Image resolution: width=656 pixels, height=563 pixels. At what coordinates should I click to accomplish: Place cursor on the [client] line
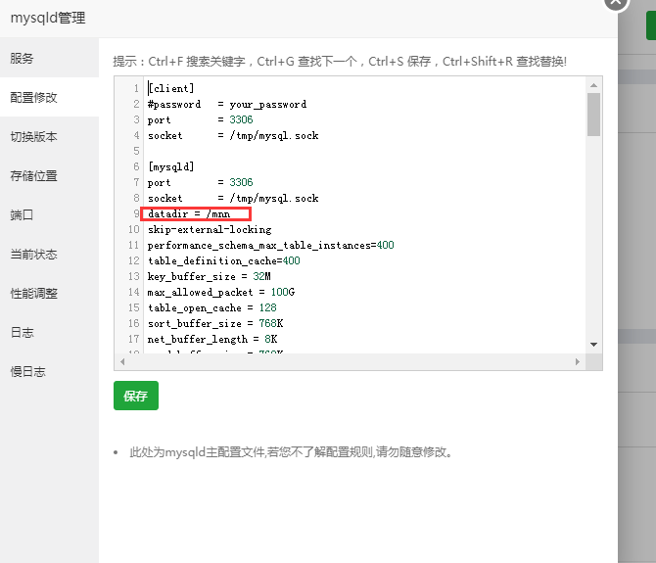click(x=171, y=88)
